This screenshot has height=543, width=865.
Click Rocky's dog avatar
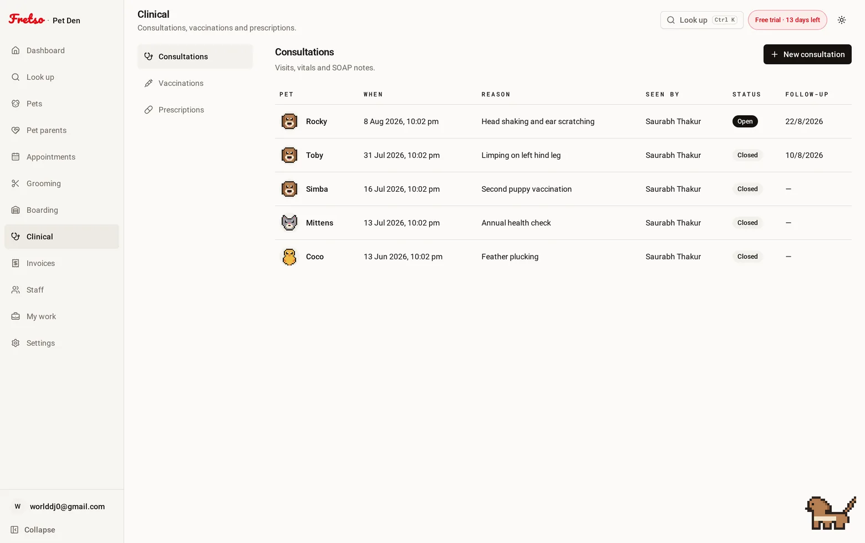(289, 121)
